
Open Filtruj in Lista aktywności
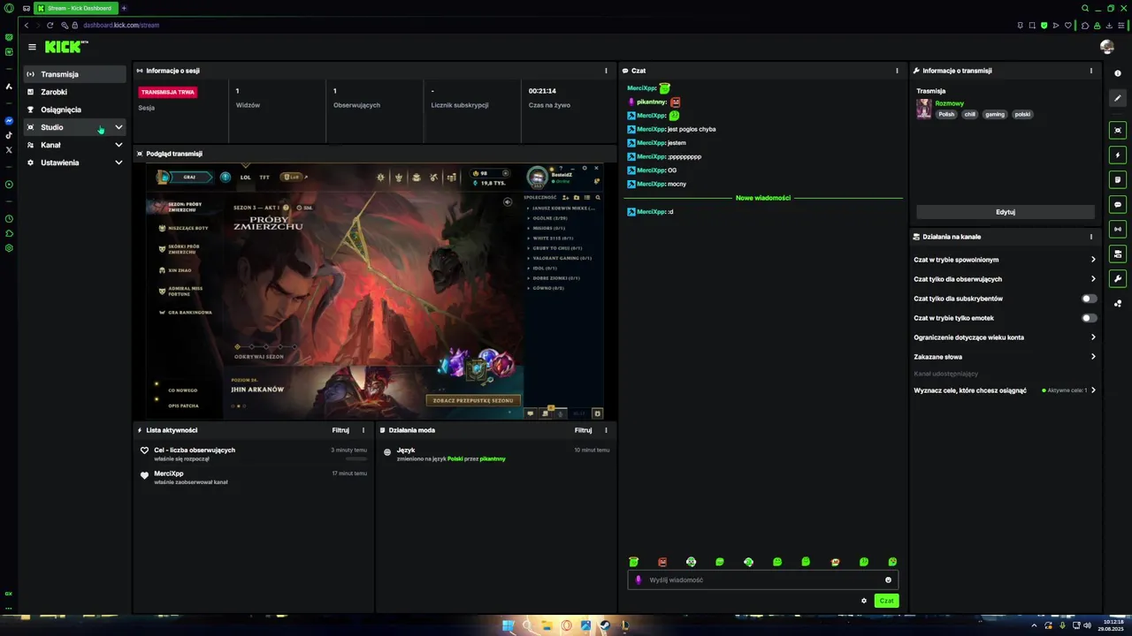click(x=340, y=430)
